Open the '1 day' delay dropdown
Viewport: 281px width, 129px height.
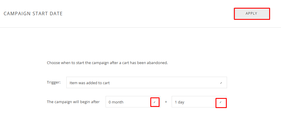tap(199, 102)
